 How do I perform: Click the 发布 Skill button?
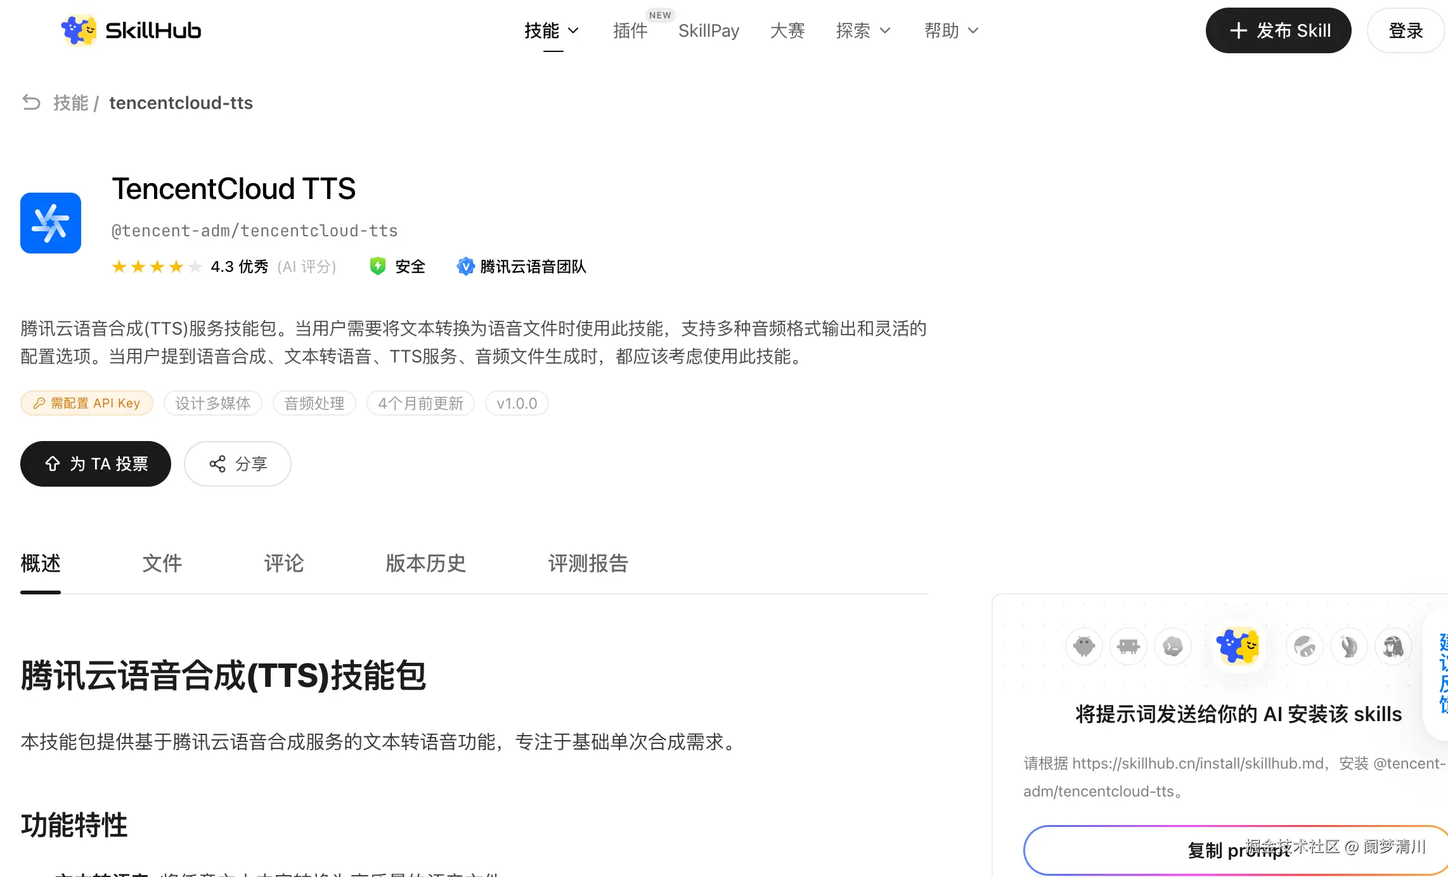pos(1279,30)
